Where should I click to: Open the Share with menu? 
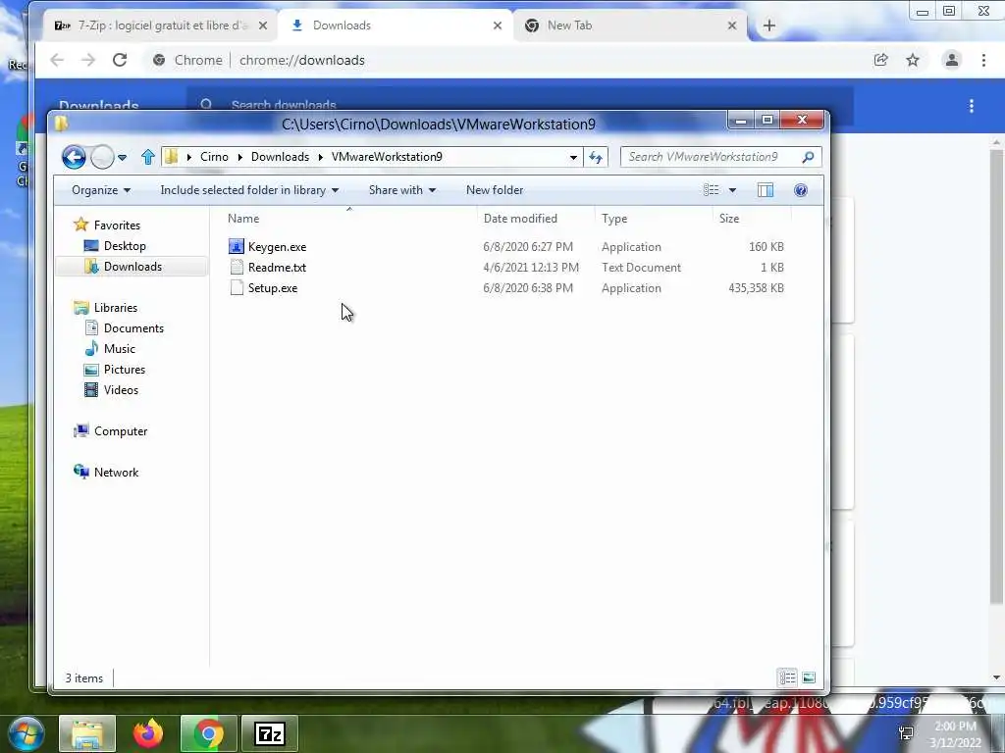coord(401,190)
